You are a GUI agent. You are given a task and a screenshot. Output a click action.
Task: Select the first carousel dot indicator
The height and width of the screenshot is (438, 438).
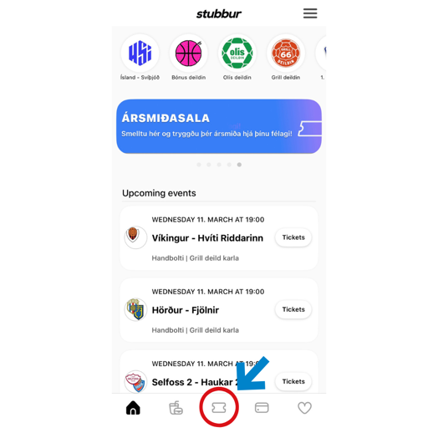point(199,165)
